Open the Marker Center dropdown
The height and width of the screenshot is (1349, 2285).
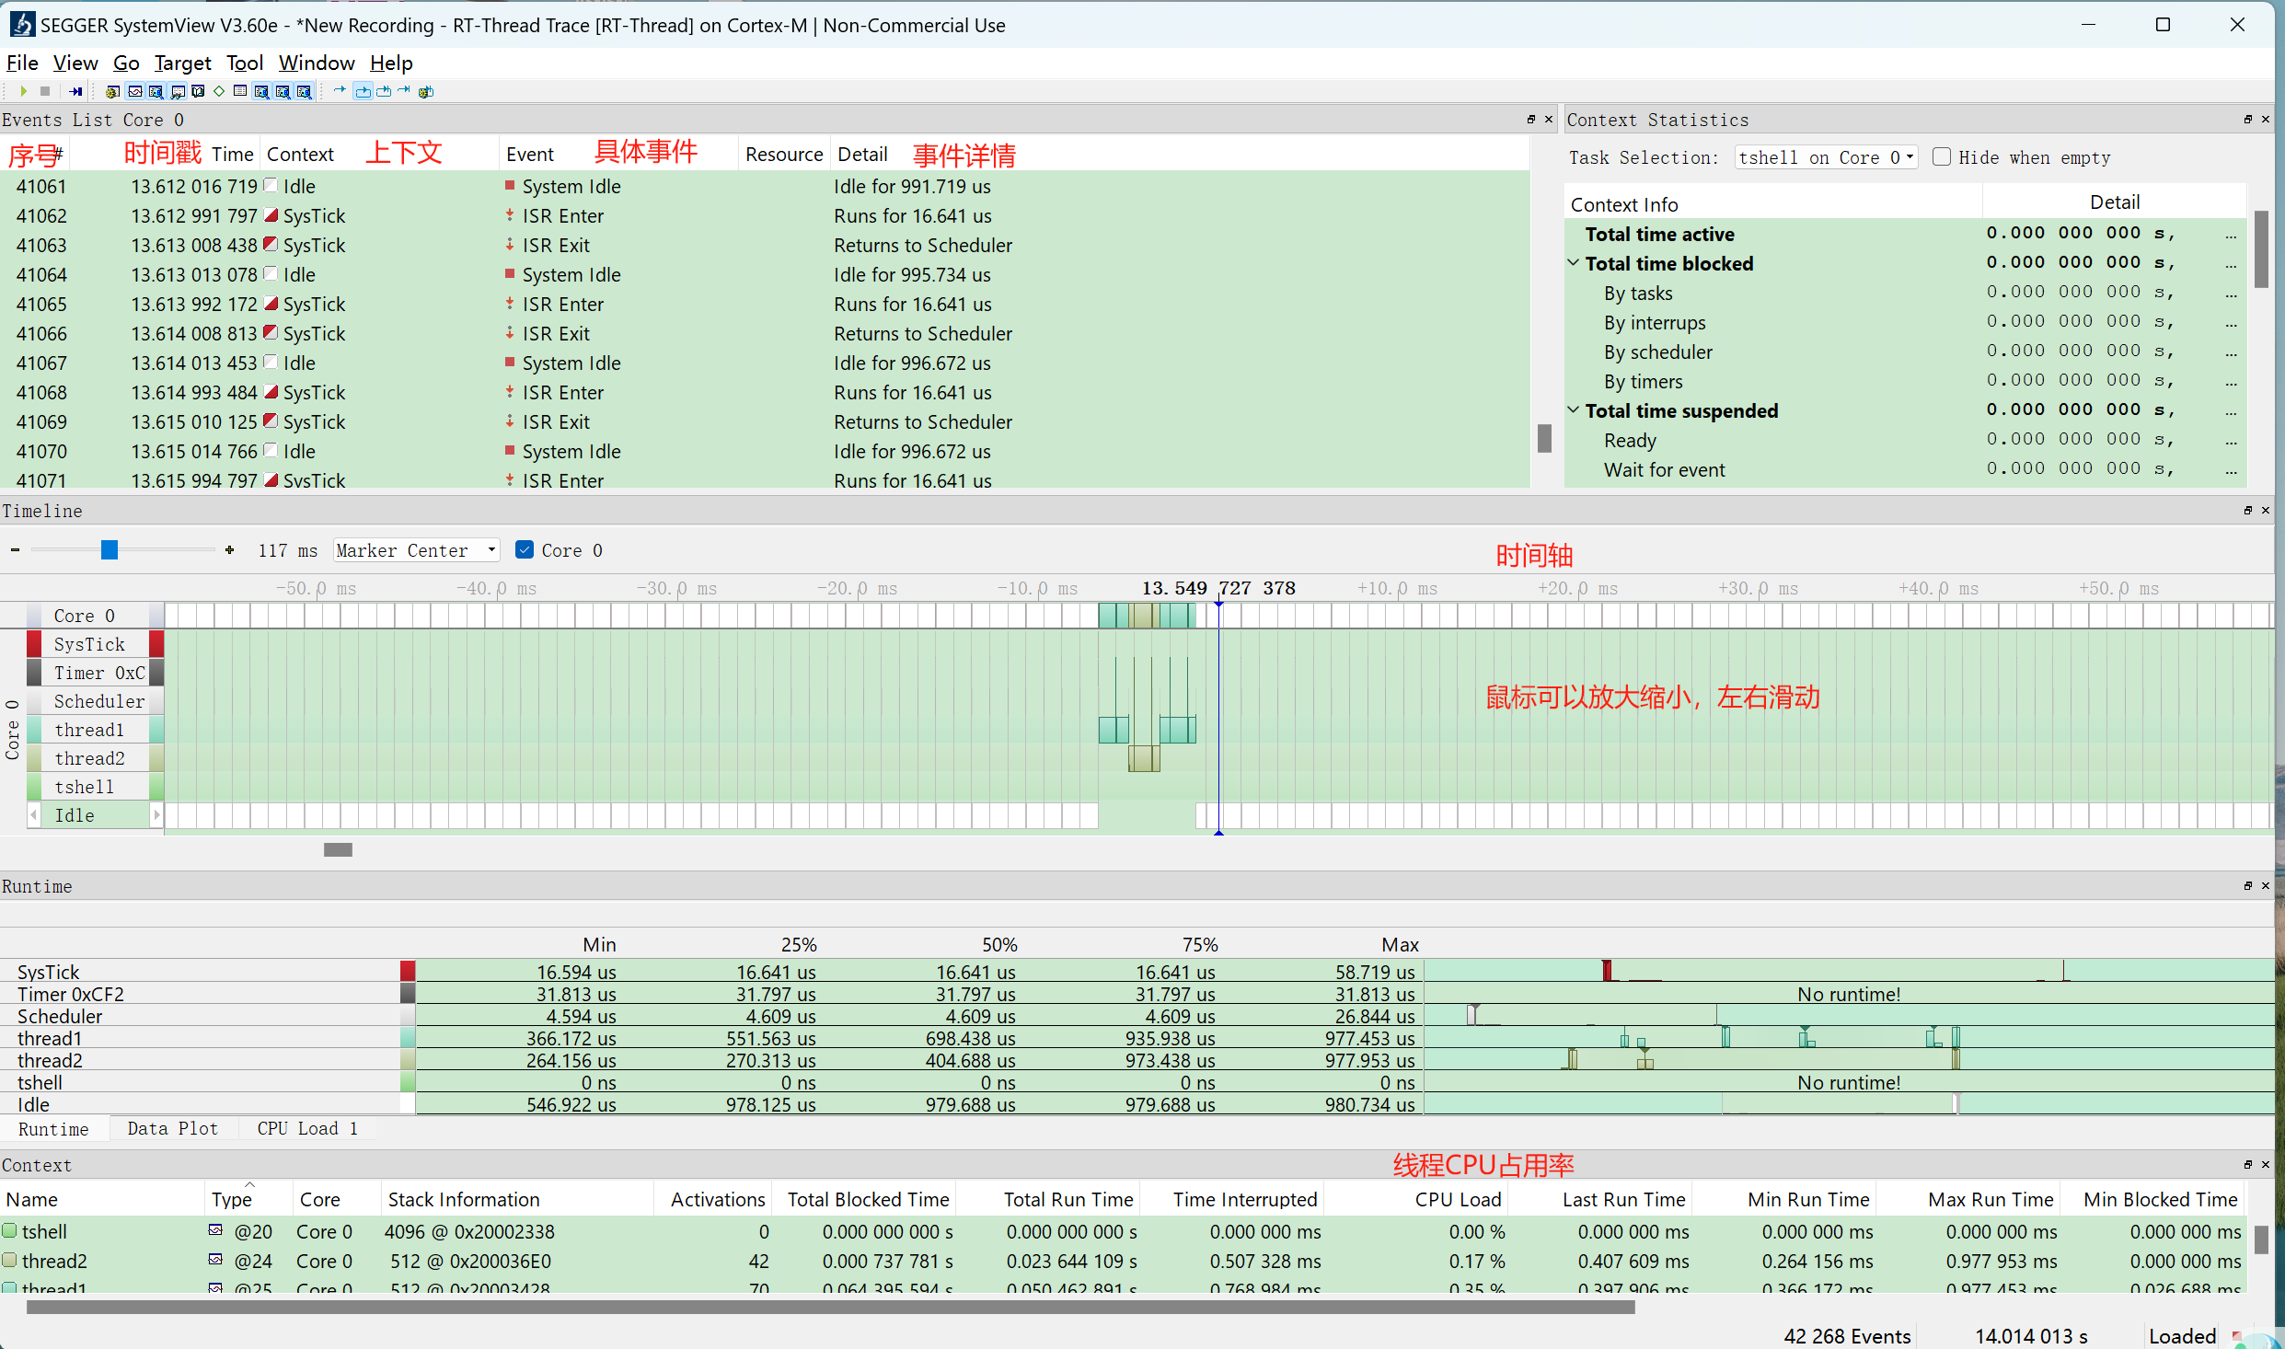pyautogui.click(x=416, y=550)
